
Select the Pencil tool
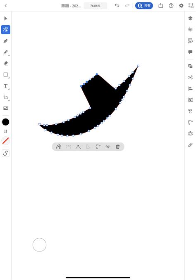point(6,52)
